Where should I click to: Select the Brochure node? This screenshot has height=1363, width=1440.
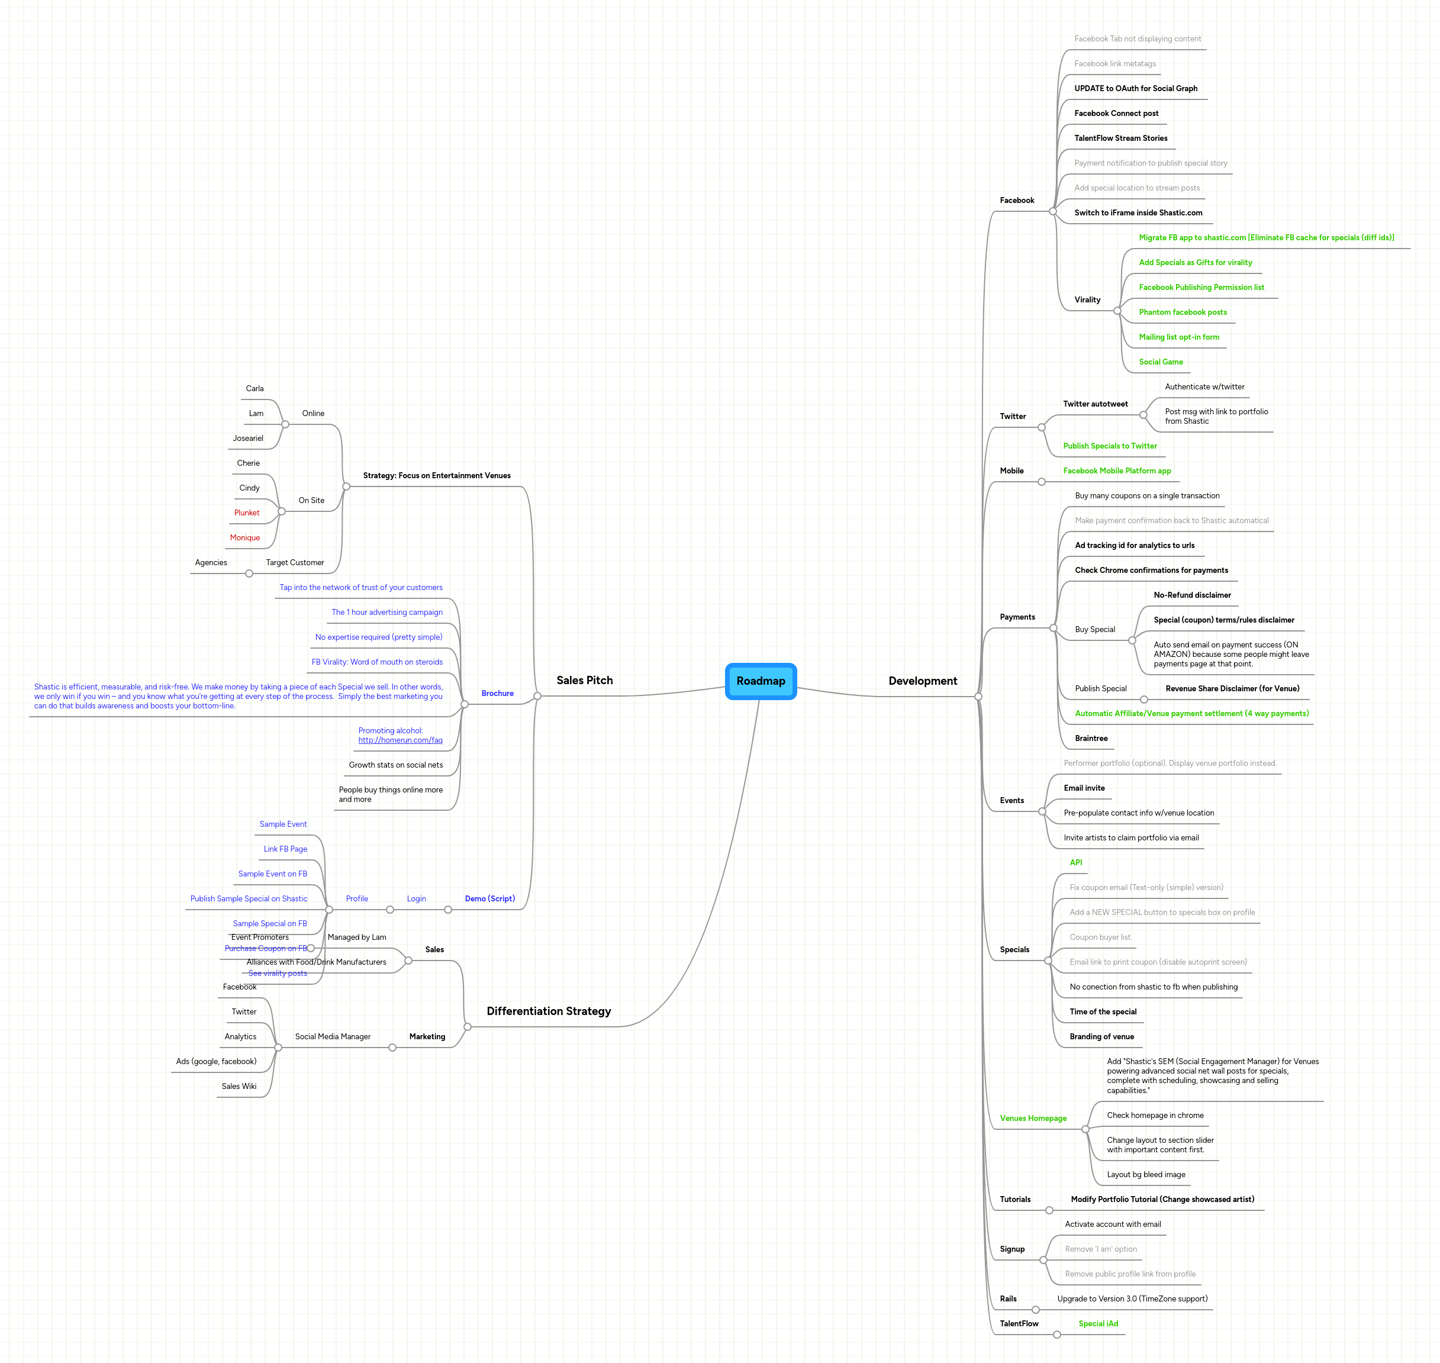[497, 692]
